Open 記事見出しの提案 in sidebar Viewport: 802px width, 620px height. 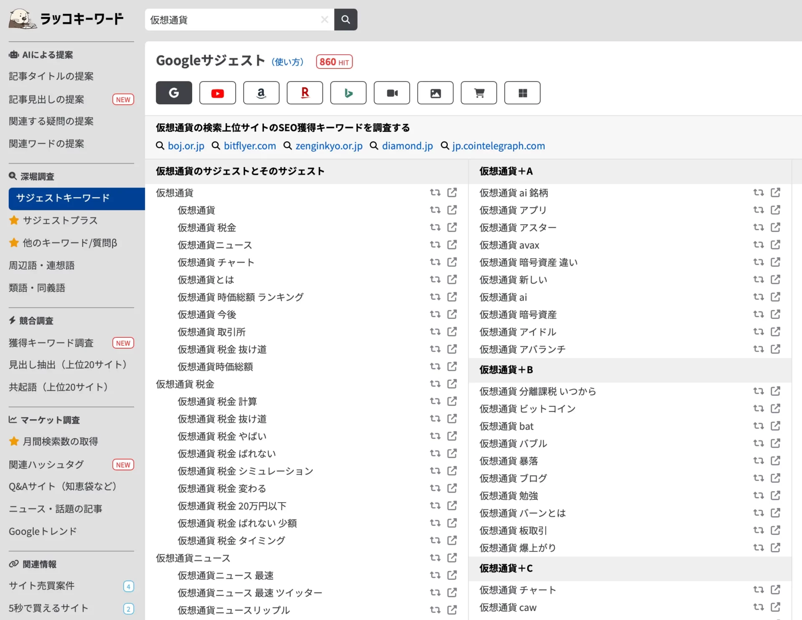coord(46,99)
